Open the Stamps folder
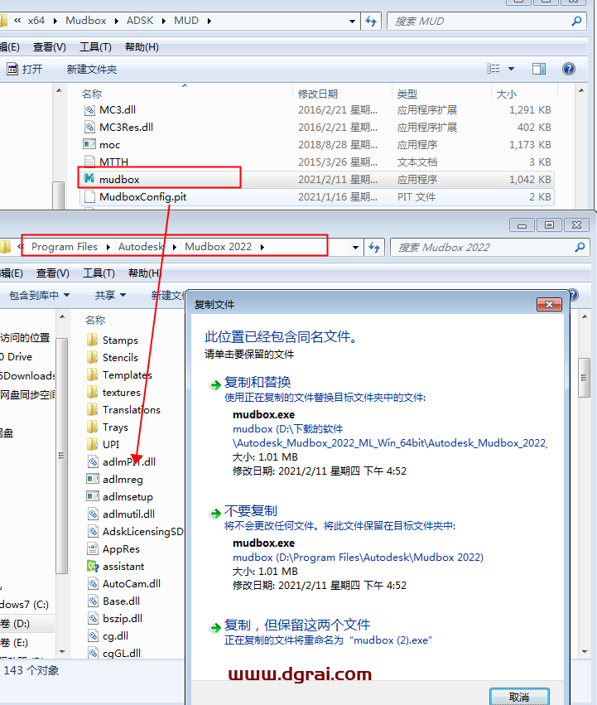The image size is (597, 705). (x=120, y=340)
